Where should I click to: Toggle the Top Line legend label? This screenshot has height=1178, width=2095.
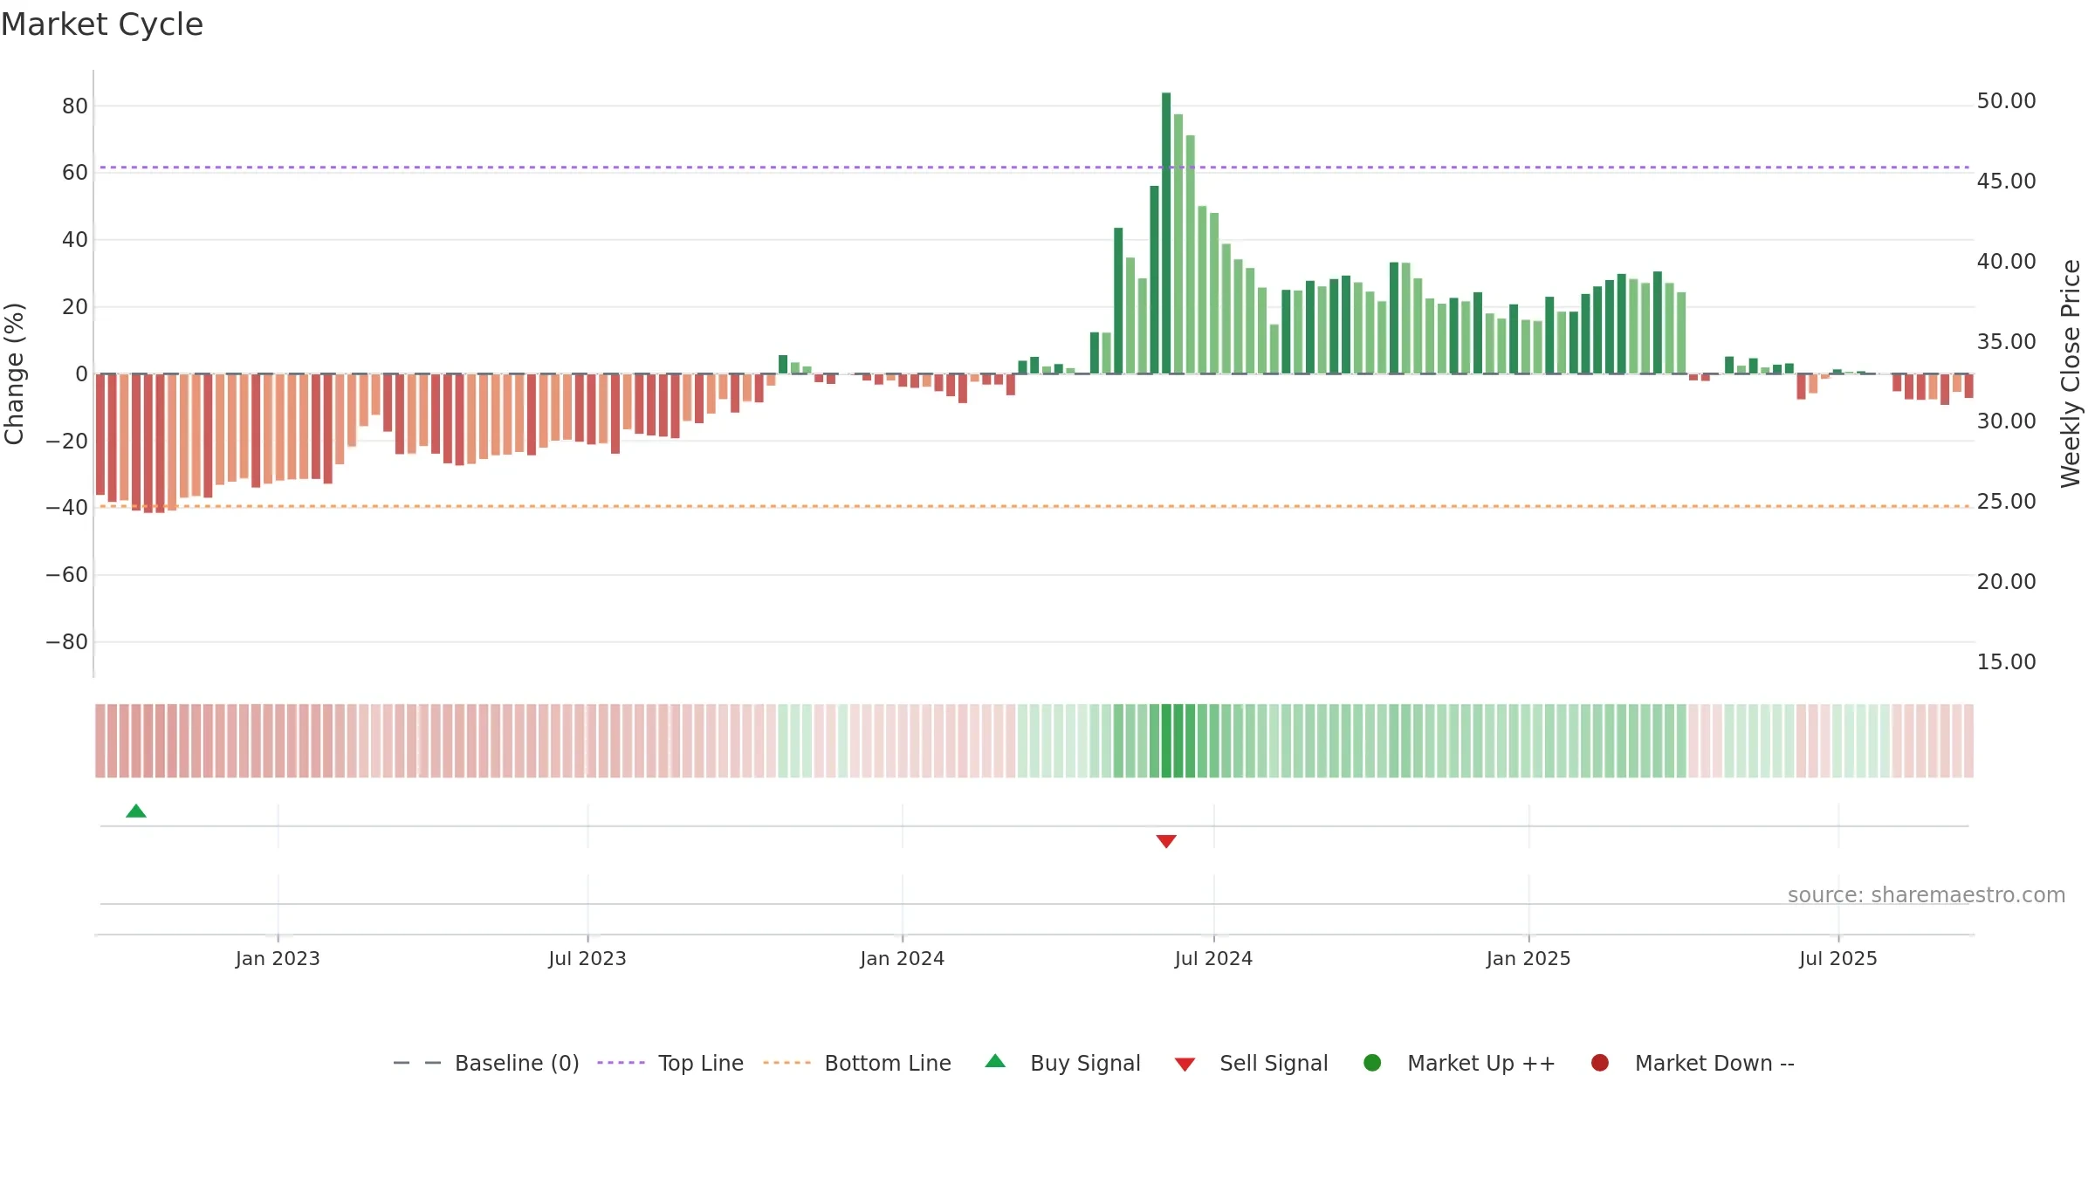pyautogui.click(x=701, y=1063)
